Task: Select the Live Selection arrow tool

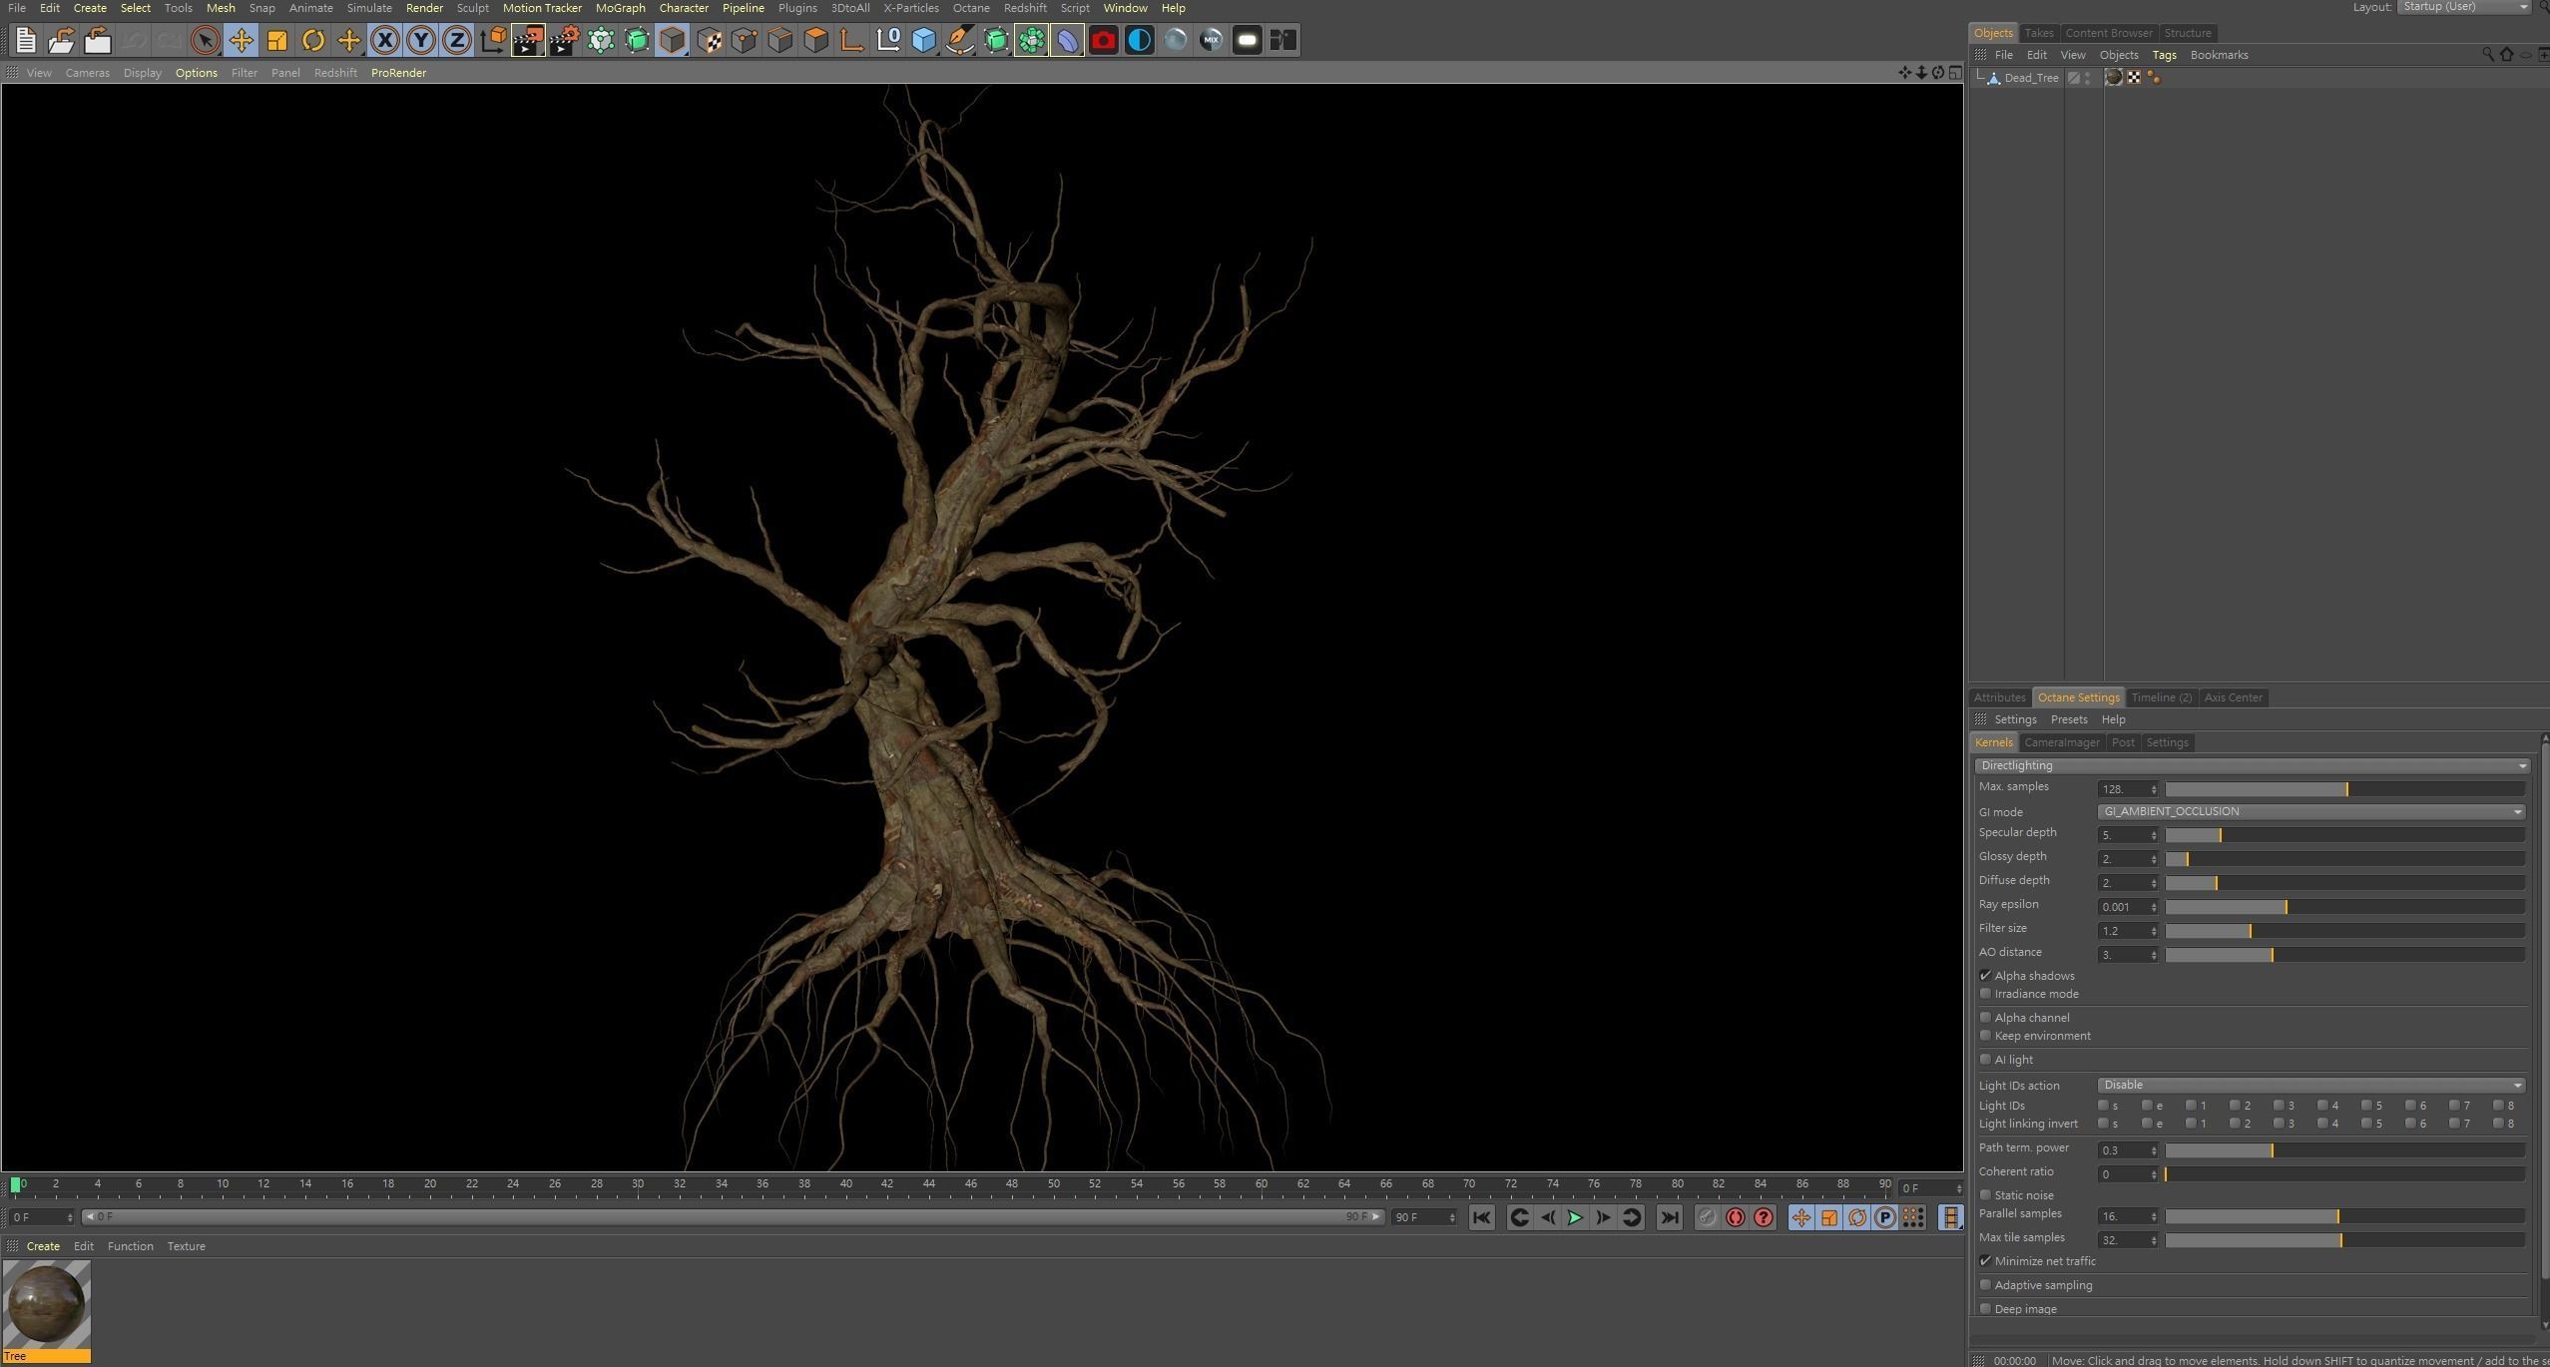Action: coord(205,40)
